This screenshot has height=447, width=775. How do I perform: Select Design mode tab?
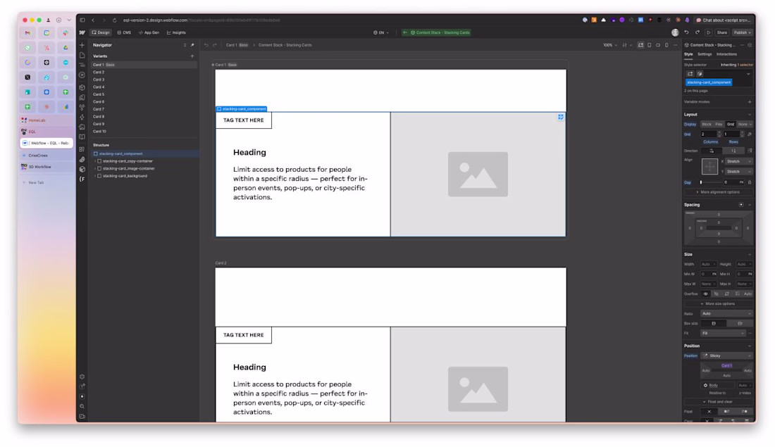click(x=101, y=32)
